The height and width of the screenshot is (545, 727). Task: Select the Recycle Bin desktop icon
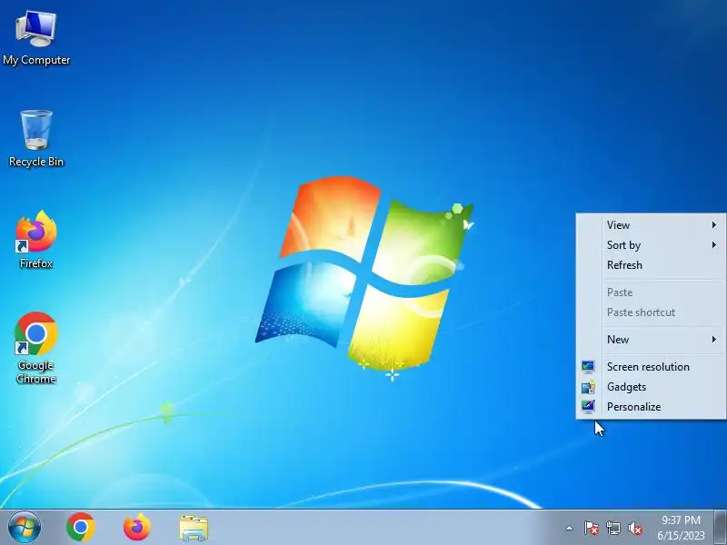click(x=36, y=139)
